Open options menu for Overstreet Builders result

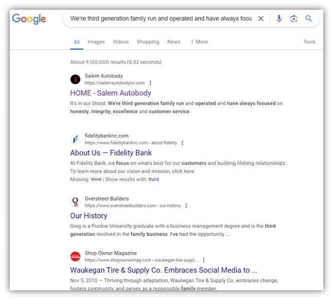[186, 206]
